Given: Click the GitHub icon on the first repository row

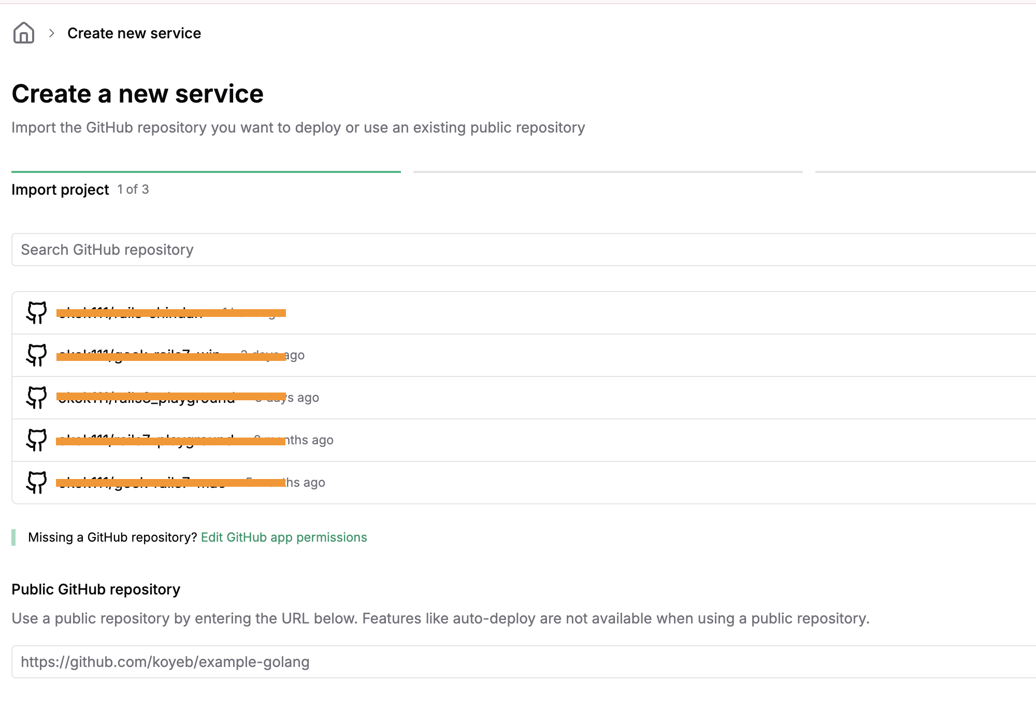Looking at the screenshot, I should click(x=36, y=313).
